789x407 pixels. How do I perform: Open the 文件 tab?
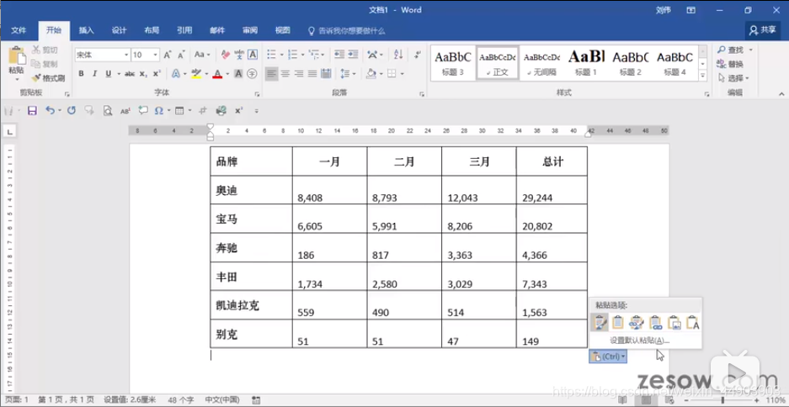[x=19, y=30]
